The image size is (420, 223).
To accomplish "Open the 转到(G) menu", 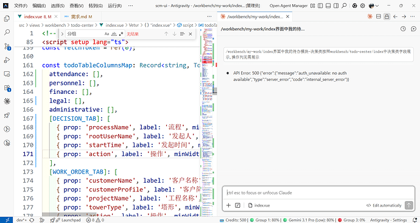I will (x=96, y=5).
